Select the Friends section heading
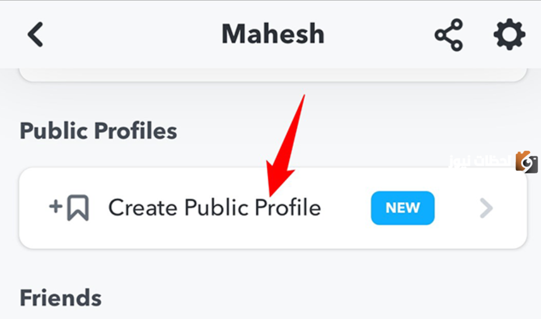 61,298
